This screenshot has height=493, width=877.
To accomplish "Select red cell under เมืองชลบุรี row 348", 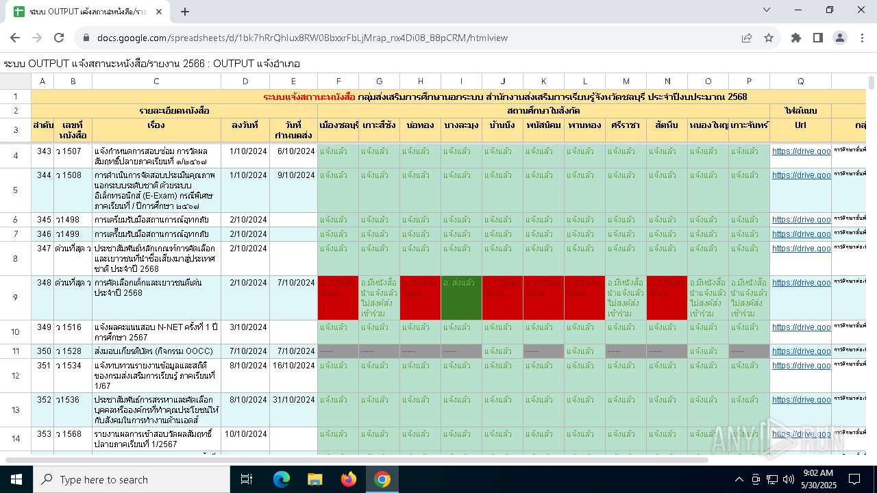I will [338, 298].
